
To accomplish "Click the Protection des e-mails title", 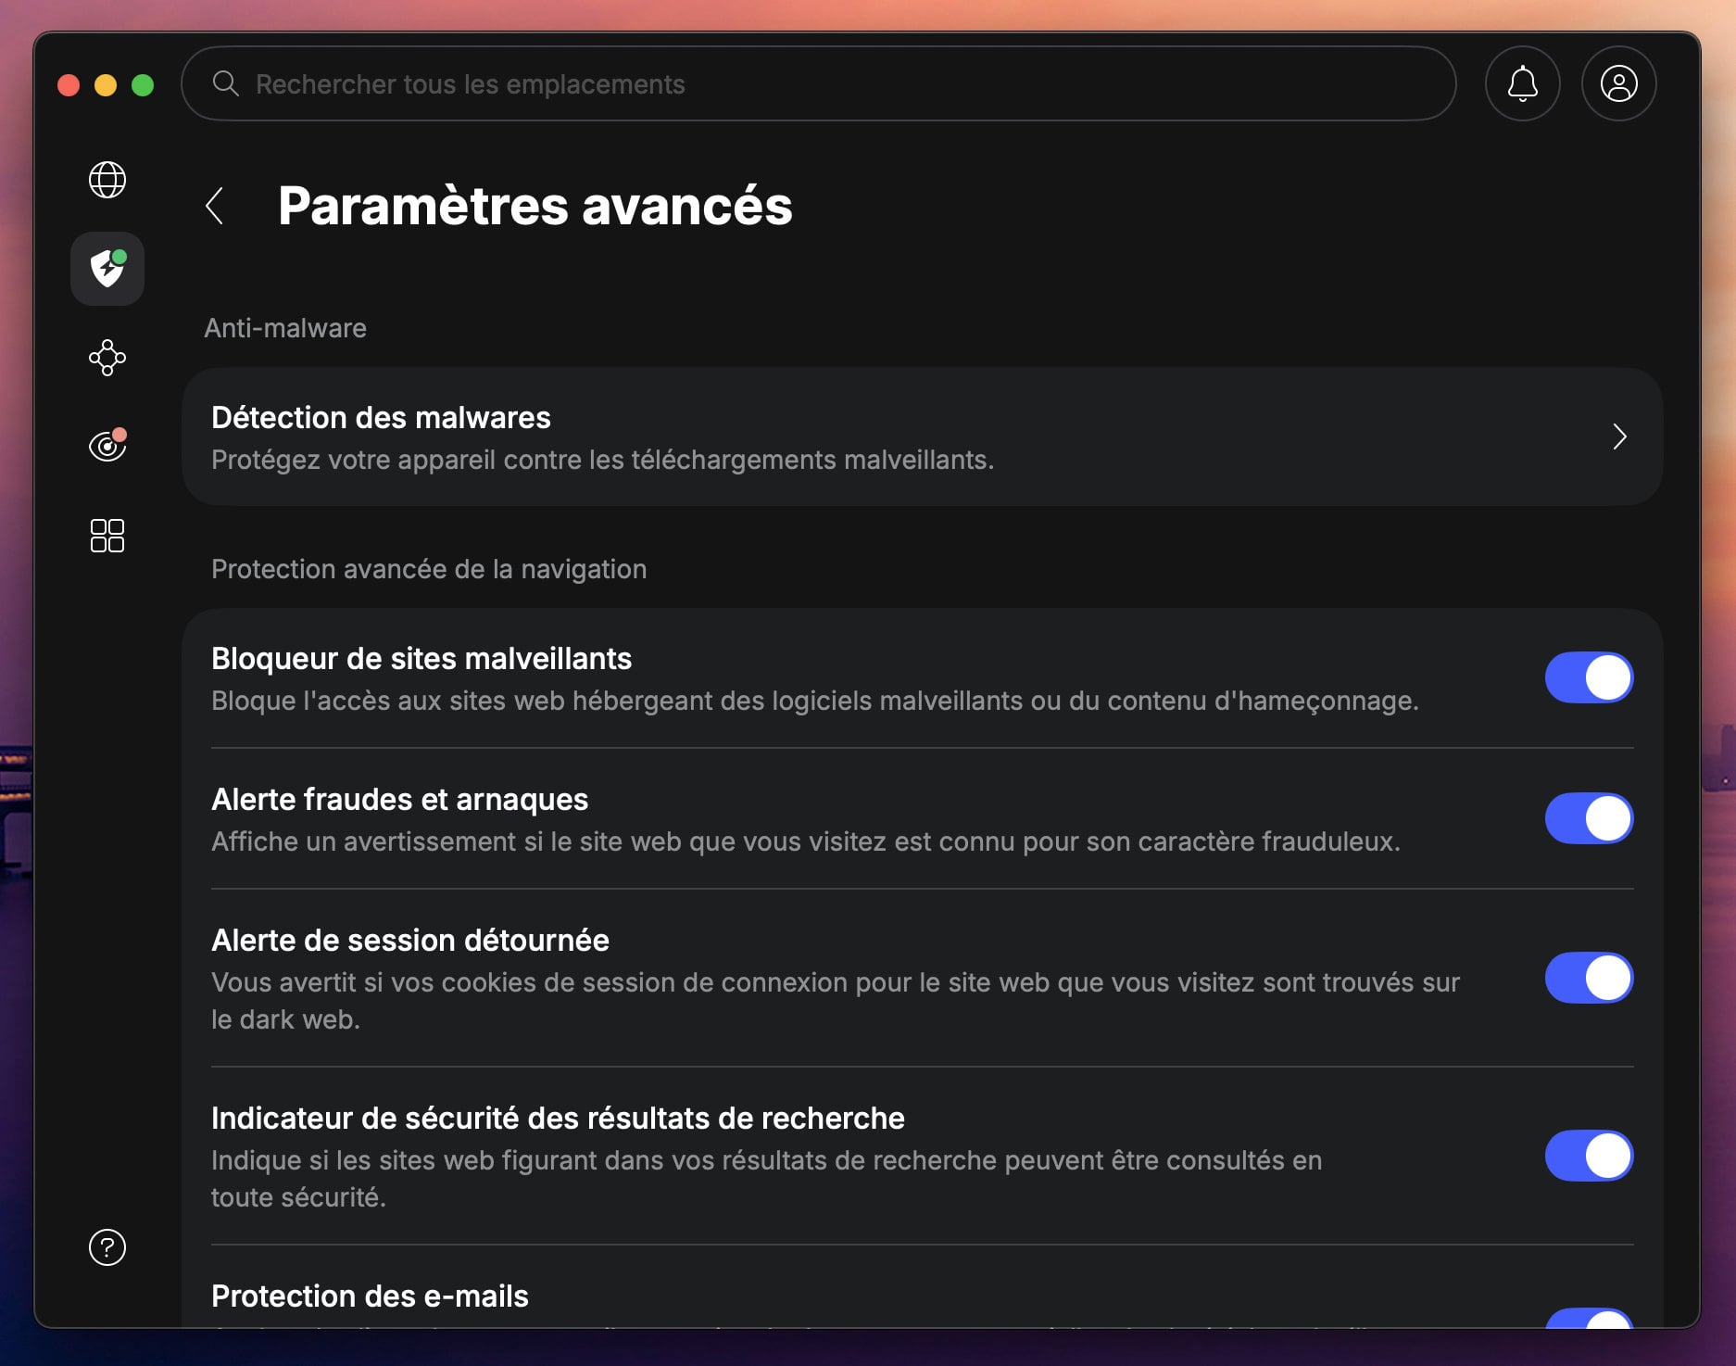I will point(370,1296).
